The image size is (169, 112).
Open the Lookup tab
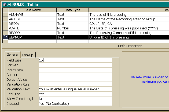coord(28,55)
